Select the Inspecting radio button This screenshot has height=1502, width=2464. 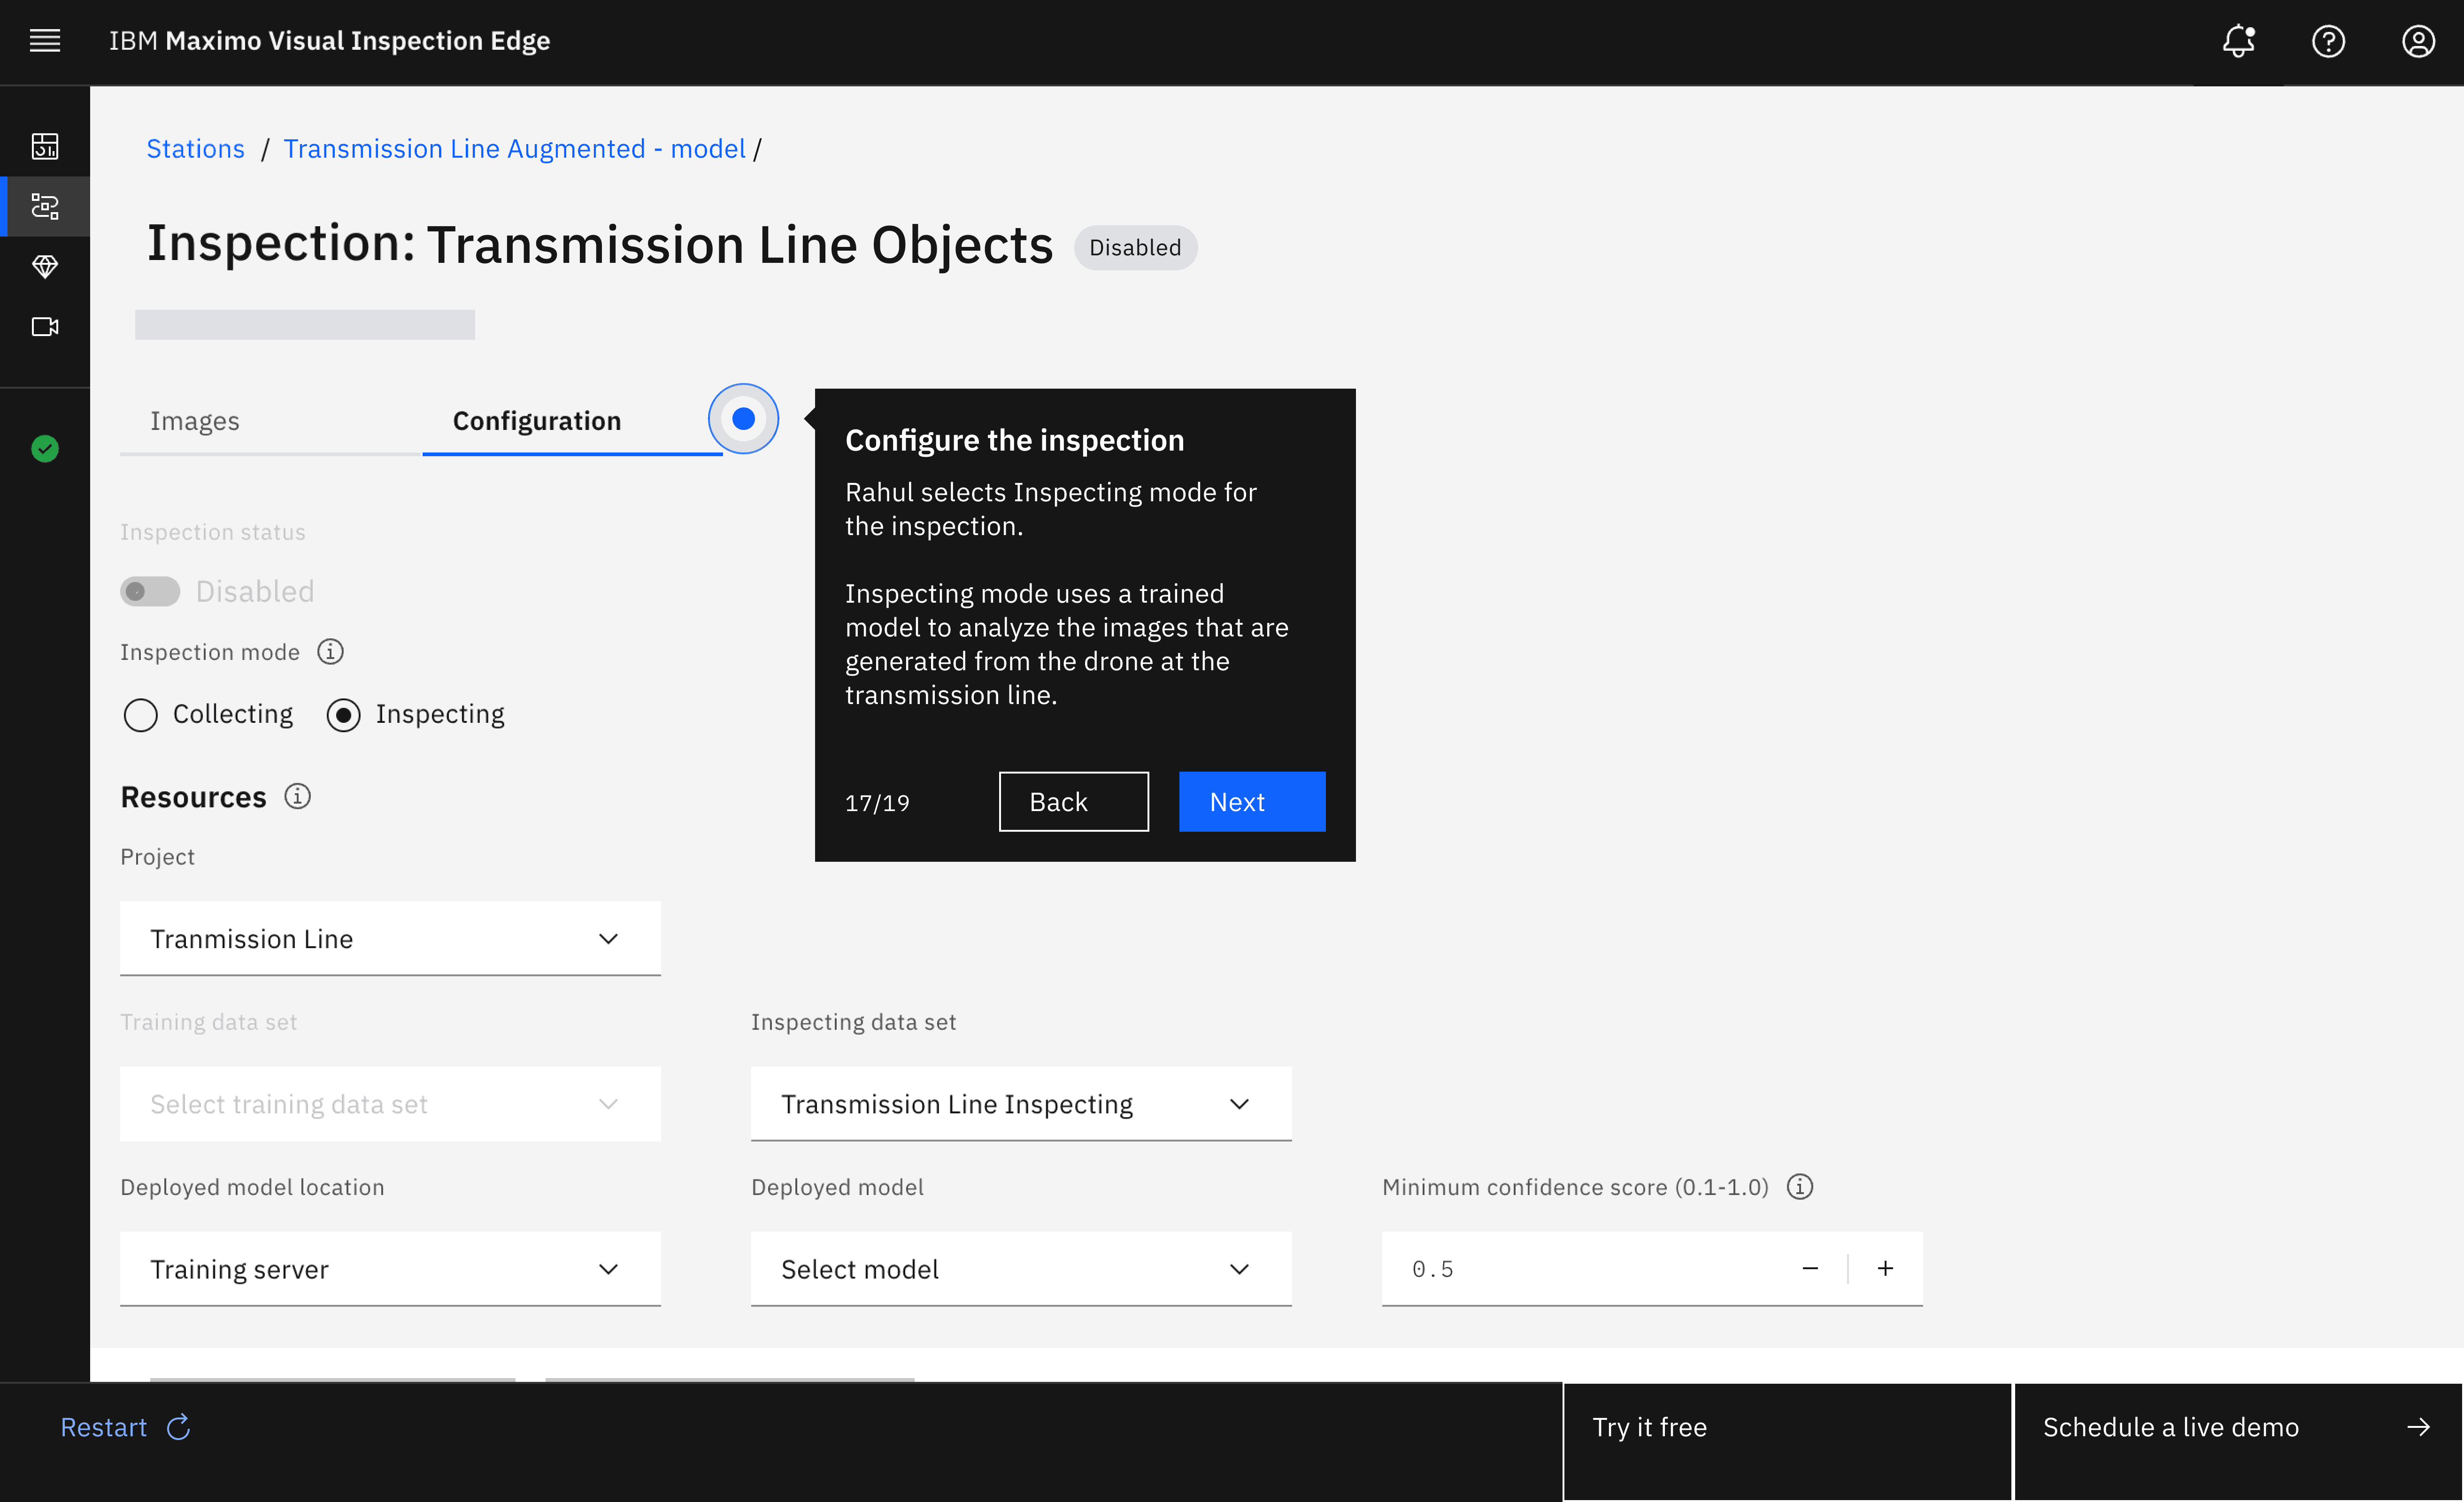343,715
